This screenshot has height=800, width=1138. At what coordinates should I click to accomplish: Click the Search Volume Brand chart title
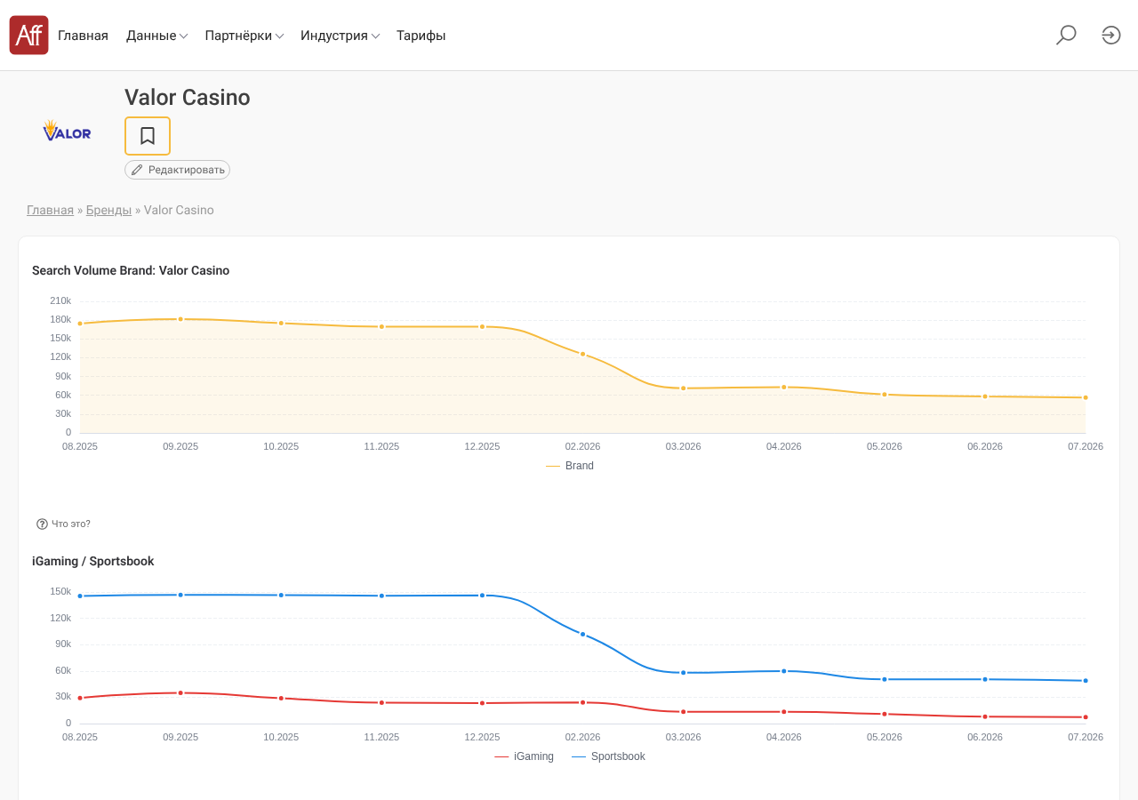[x=131, y=271]
